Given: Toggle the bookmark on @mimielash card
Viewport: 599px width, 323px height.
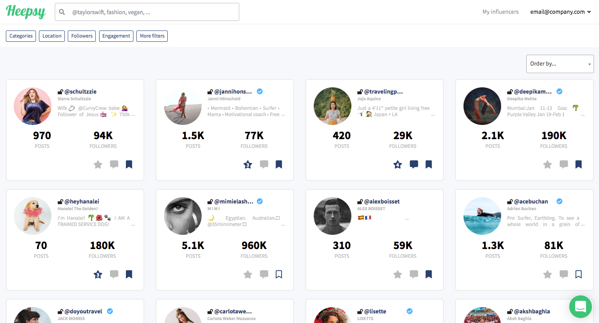Looking at the screenshot, I should [279, 275].
